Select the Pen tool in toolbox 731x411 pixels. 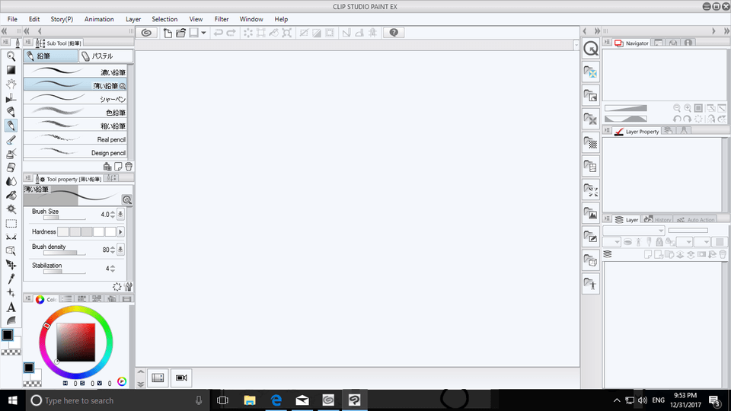pyautogui.click(x=11, y=112)
